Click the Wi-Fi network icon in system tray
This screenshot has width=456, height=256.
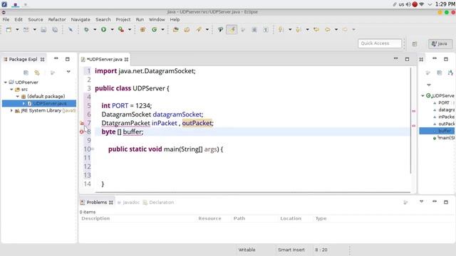point(421,4)
